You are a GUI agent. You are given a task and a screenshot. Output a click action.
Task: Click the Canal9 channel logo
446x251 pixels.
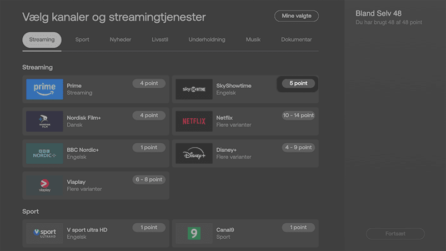[x=194, y=233]
